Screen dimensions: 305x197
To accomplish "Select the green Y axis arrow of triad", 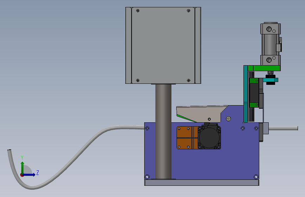I will (x=23, y=168).
